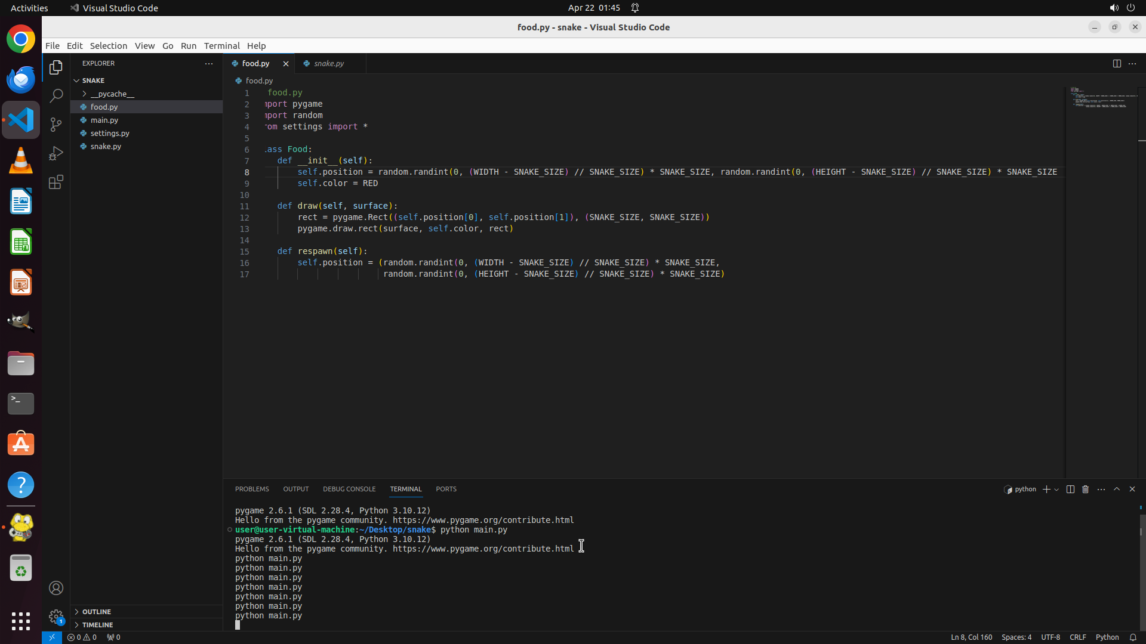Toggle maximized panel size with chevron-up
Image resolution: width=1146 pixels, height=644 pixels.
click(1117, 489)
